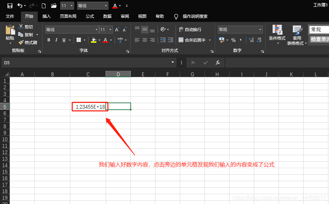Apply yellow fill color to cell
This screenshot has width=329, height=204.
(x=94, y=40)
